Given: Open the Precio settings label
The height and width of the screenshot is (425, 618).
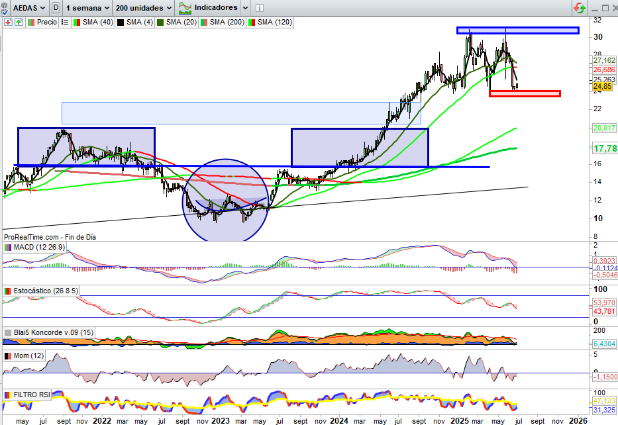Looking at the screenshot, I should coord(42,22).
